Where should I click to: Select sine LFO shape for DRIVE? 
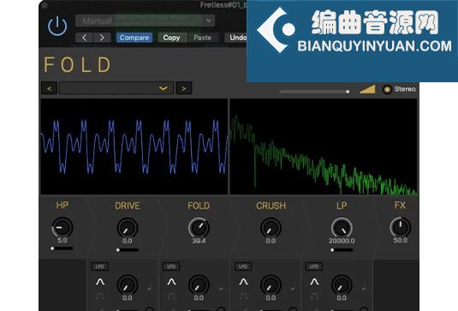pyautogui.click(x=100, y=282)
